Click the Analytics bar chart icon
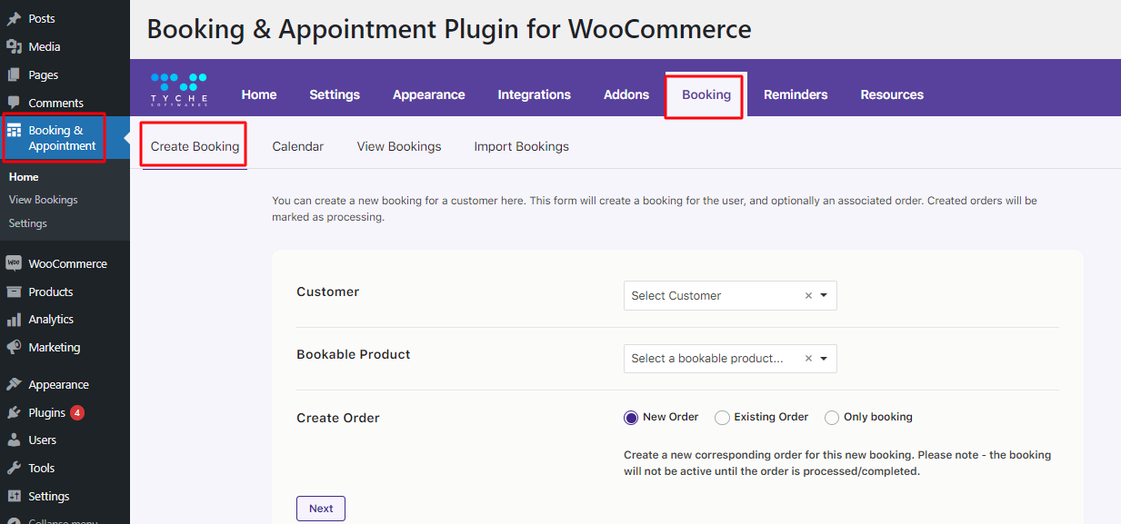 pyautogui.click(x=14, y=320)
